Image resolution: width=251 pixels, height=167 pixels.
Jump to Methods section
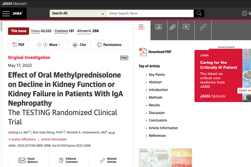coord(156,98)
